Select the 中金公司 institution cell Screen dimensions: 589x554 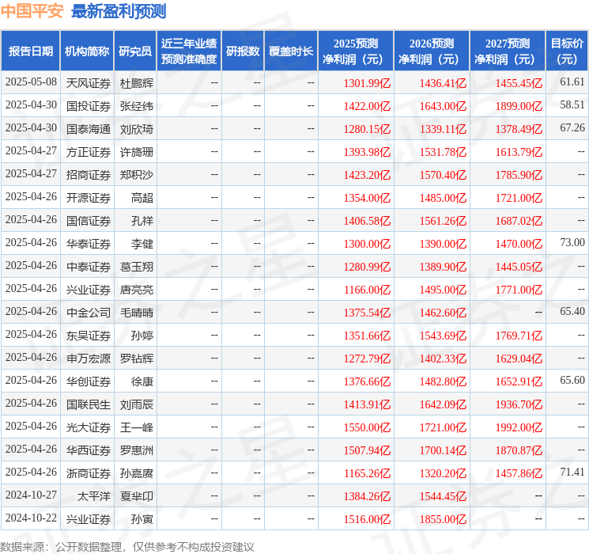click(88, 312)
